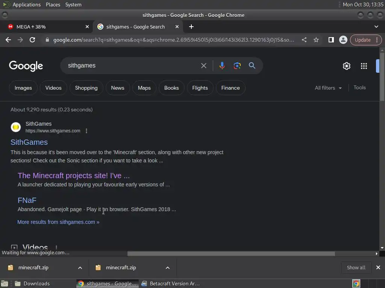Close the downloads bar
This screenshot has width=385, height=288.
pos(378,267)
